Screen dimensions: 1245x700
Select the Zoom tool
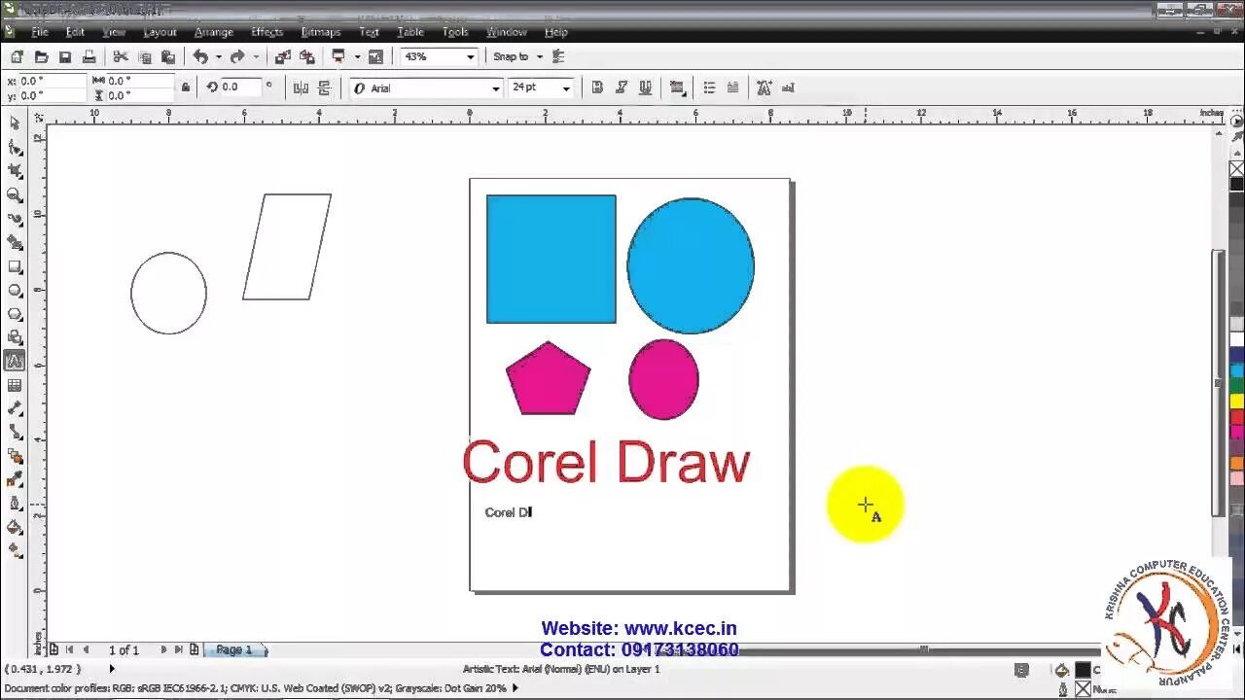pos(15,195)
